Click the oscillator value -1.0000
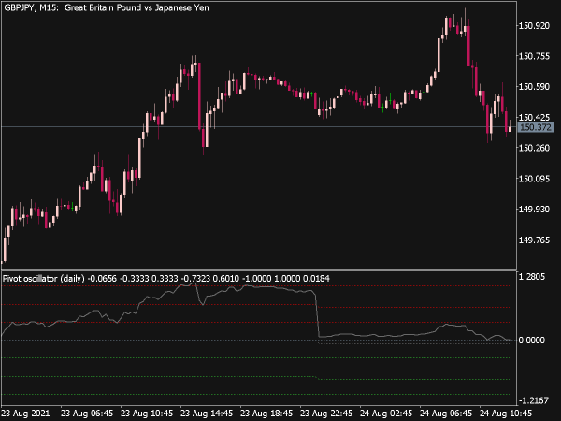561x421 pixels. [x=256, y=279]
